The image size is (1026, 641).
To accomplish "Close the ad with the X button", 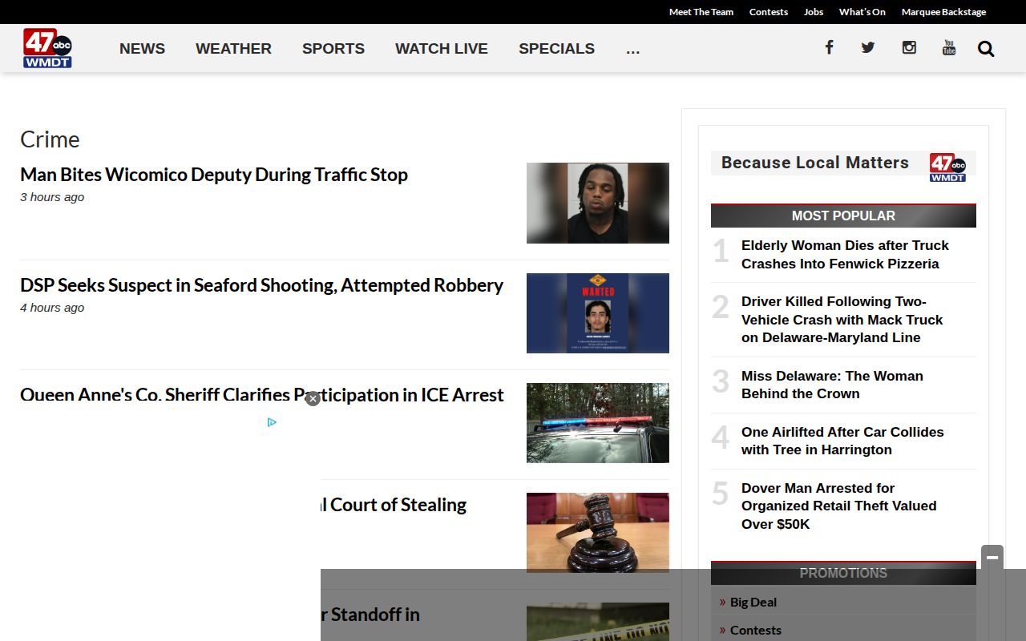I will click(313, 398).
